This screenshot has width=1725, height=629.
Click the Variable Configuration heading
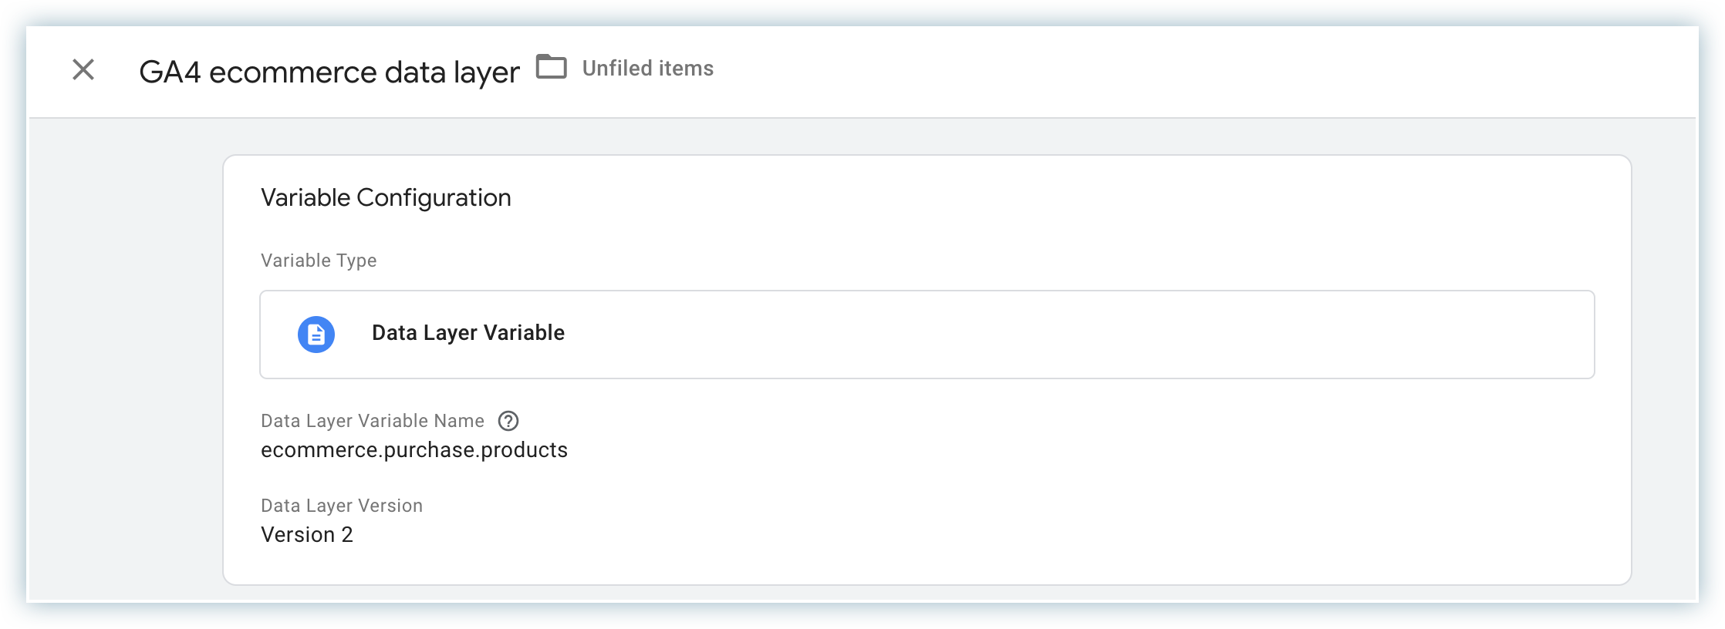[386, 198]
